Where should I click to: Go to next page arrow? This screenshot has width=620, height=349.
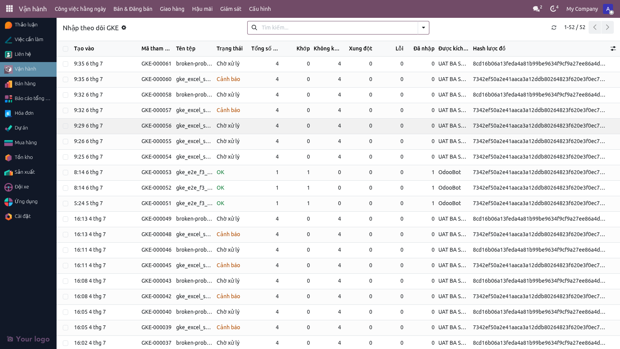(608, 27)
